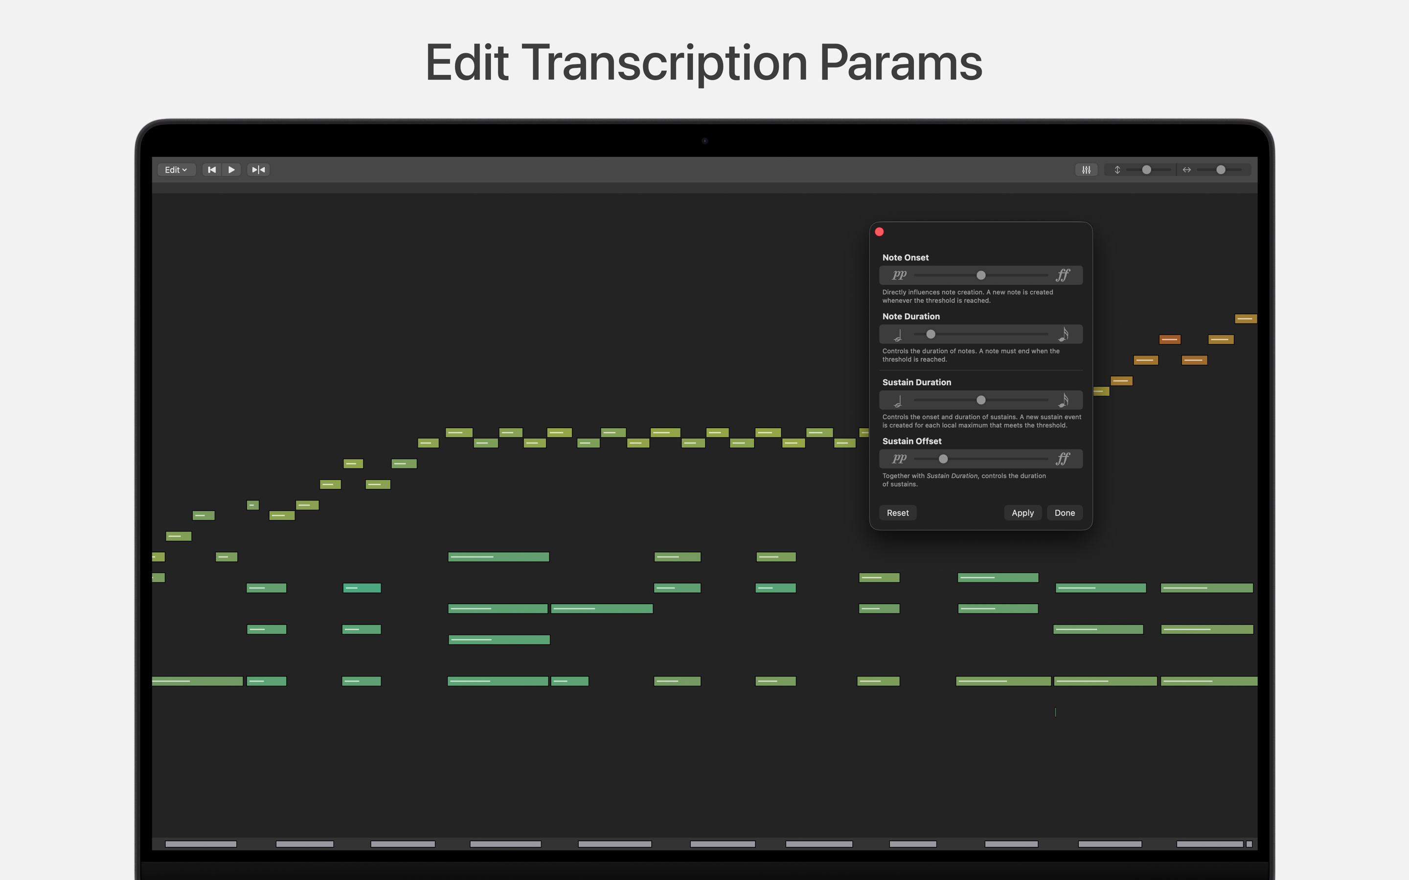Close the transcription params panel
1409x880 pixels.
coord(879,232)
